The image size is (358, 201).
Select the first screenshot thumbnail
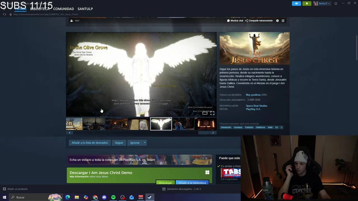point(74,124)
